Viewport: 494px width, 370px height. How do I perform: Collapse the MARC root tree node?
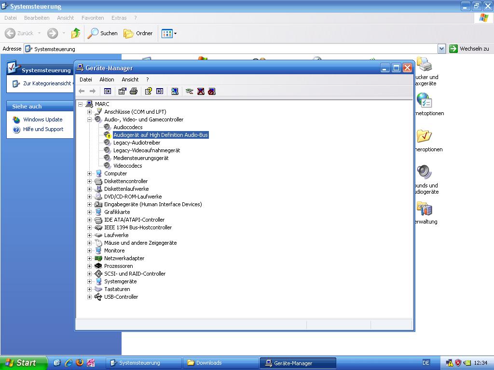coord(81,104)
